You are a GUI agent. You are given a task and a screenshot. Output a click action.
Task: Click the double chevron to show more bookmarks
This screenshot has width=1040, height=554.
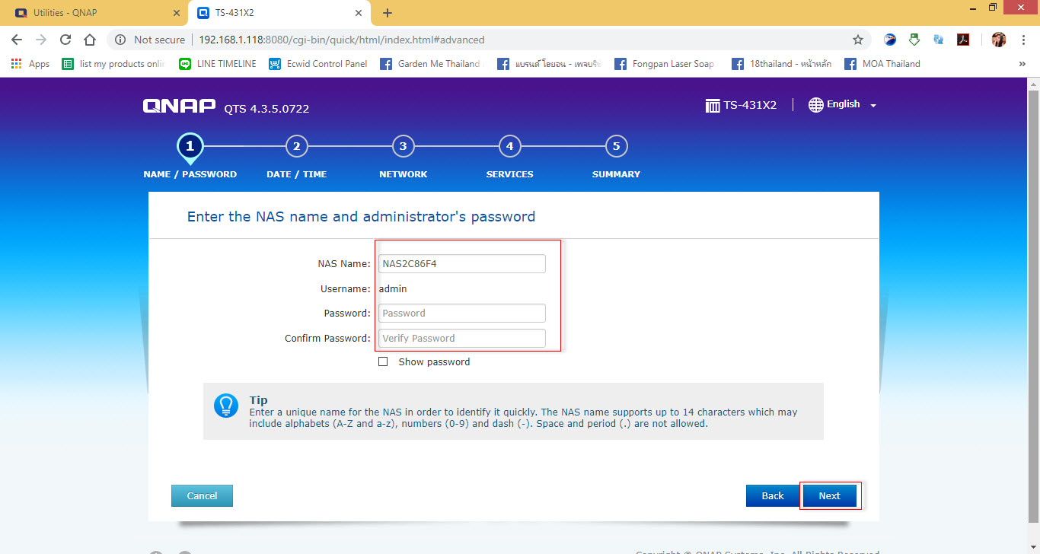1023,63
